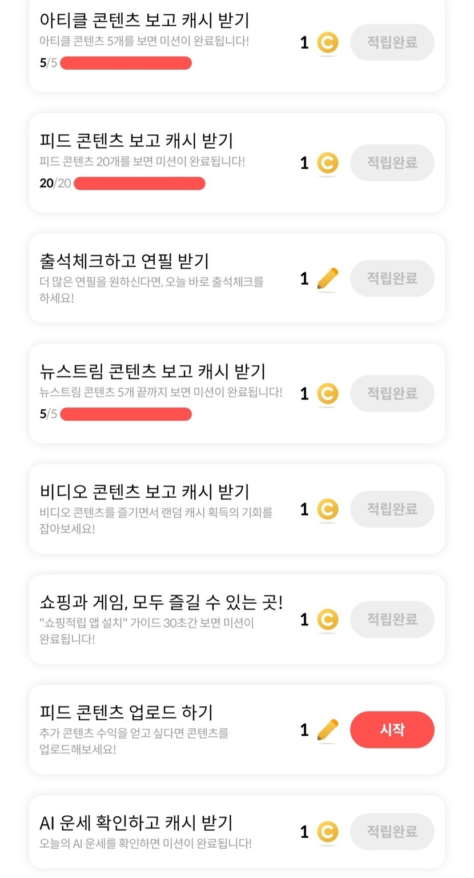Viewport: 474px width, 878px height.
Task: Click 적립완료 button for 아티클 콘텐츠 mission
Action: point(392,42)
